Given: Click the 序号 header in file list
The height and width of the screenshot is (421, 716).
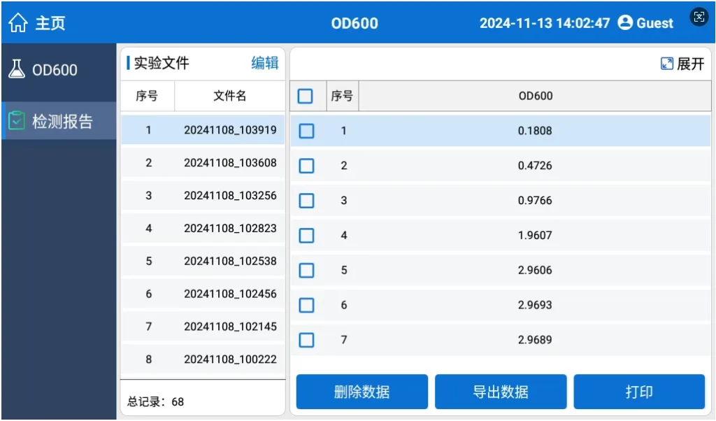Looking at the screenshot, I should coord(147,96).
